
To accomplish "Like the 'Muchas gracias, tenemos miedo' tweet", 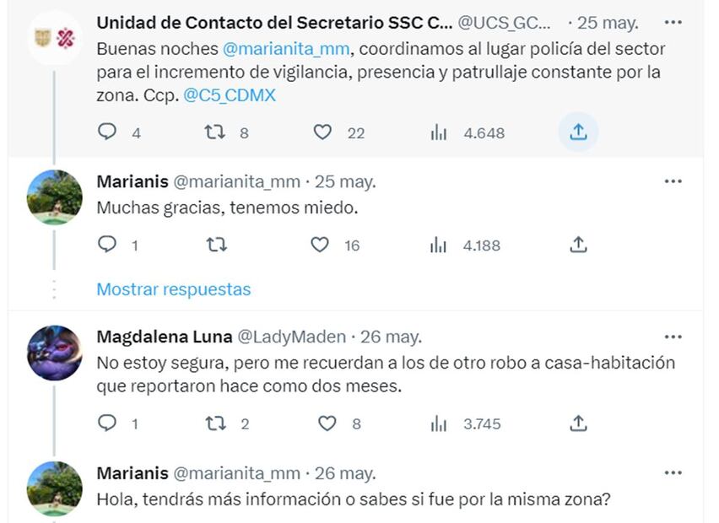I will [x=320, y=245].
